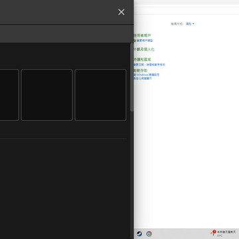Click 變更日期、時間或數字格式 link
Viewport: 239px width, 239px height.
149,65
